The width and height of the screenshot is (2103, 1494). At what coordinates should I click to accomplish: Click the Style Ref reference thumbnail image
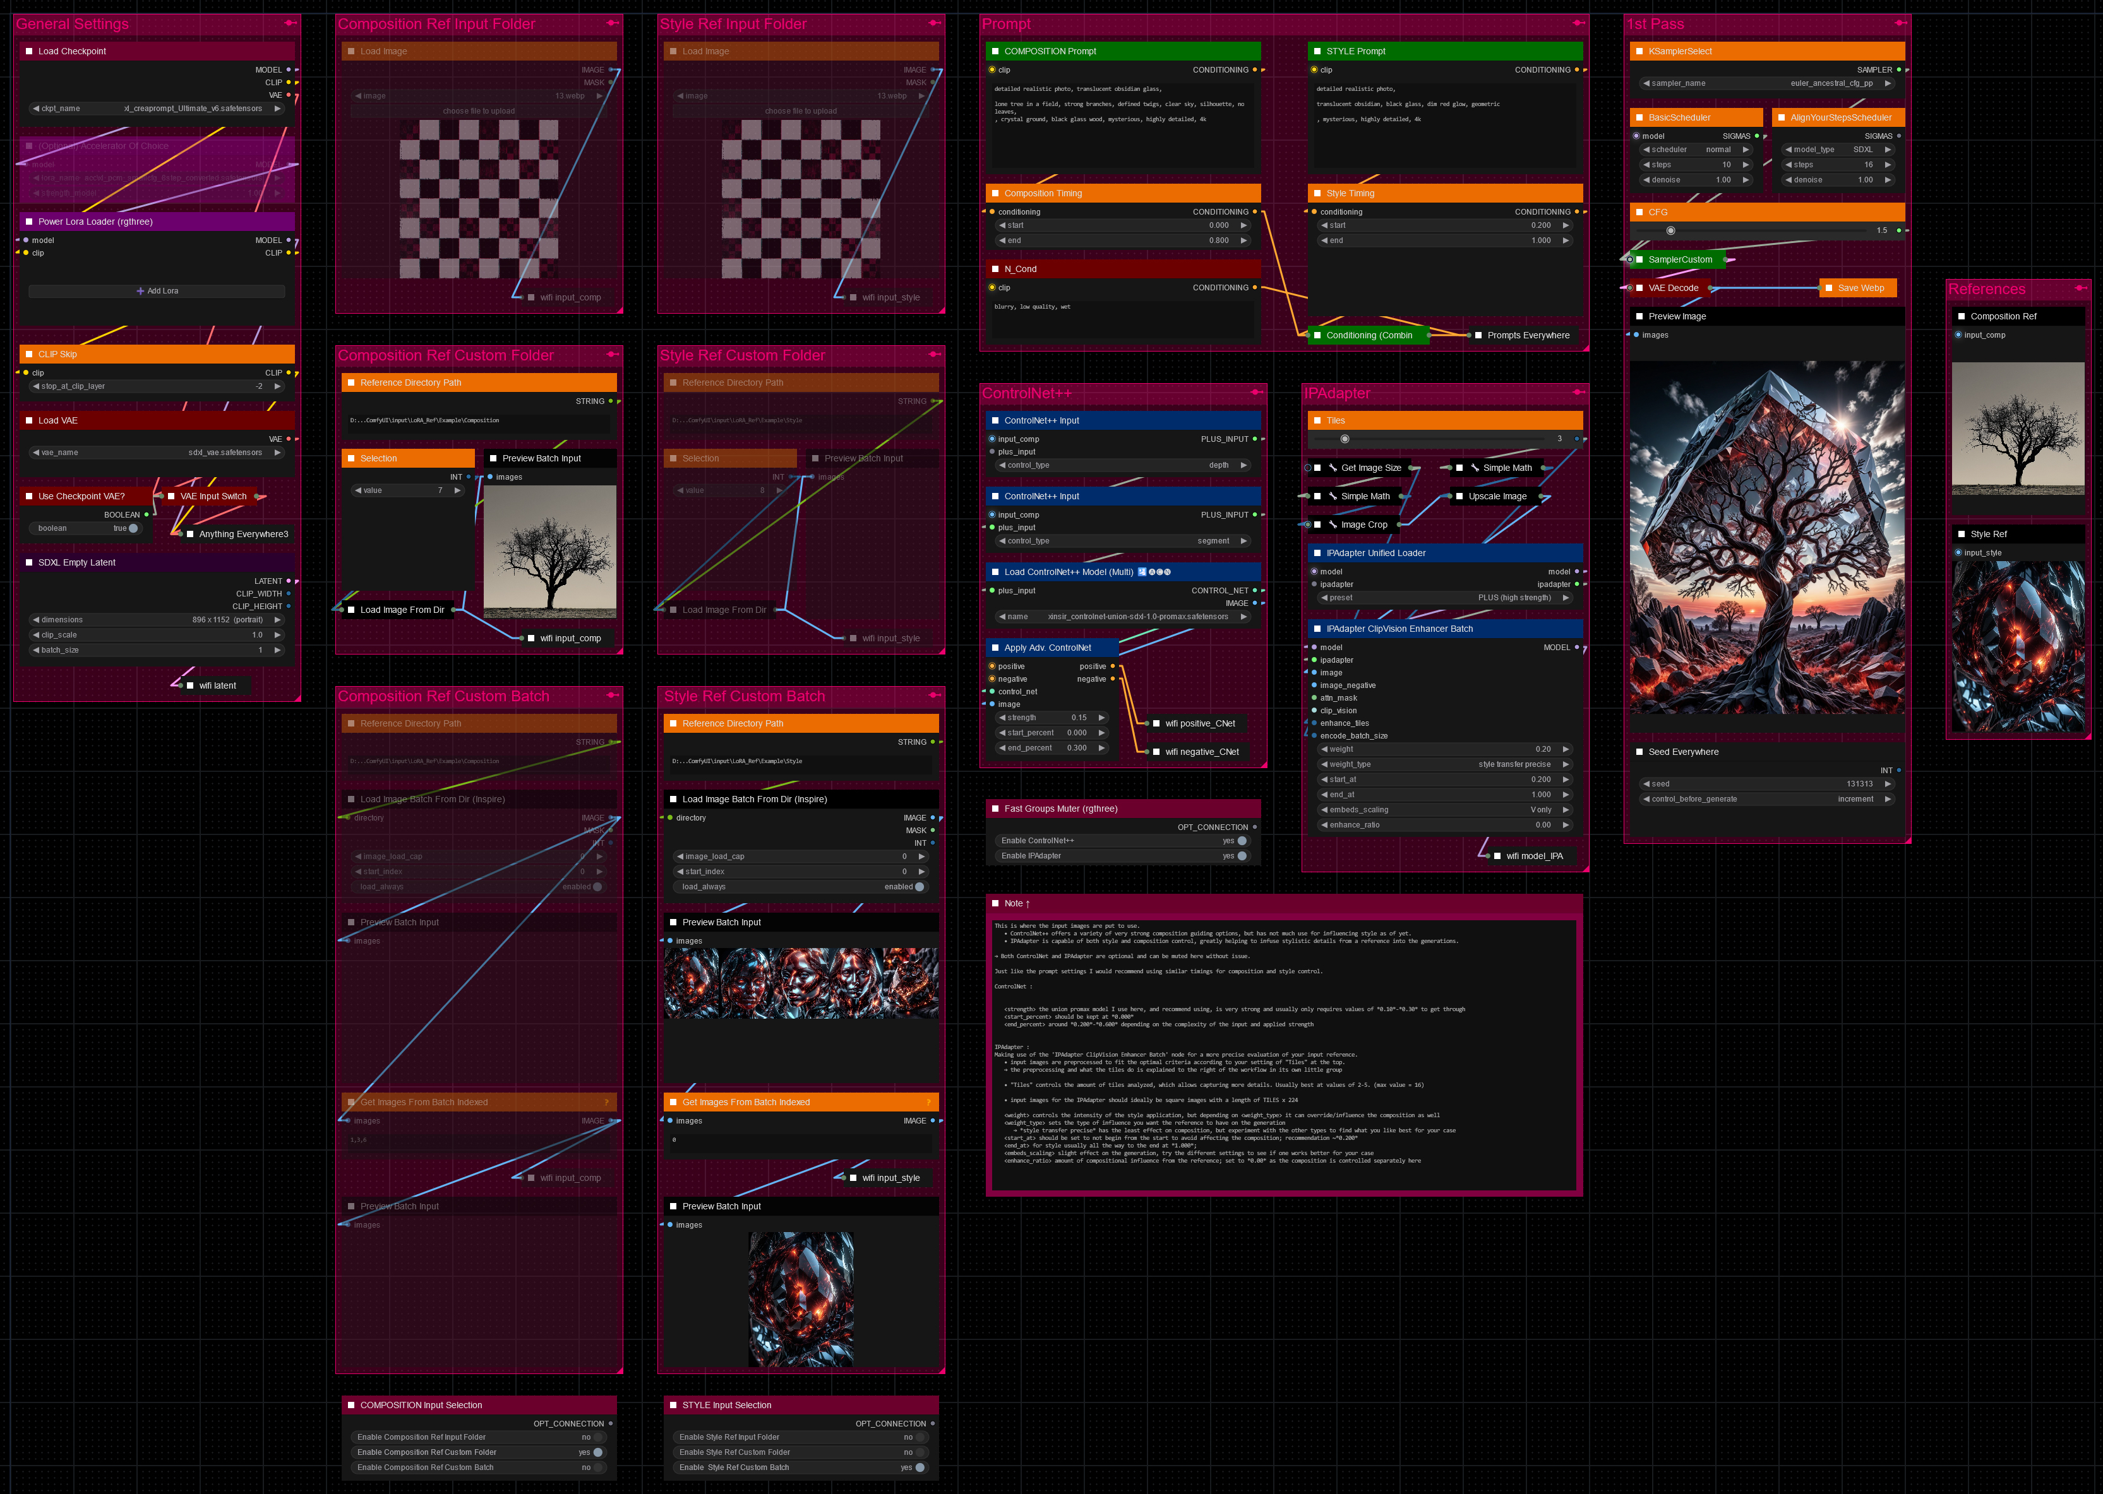[x=2017, y=646]
